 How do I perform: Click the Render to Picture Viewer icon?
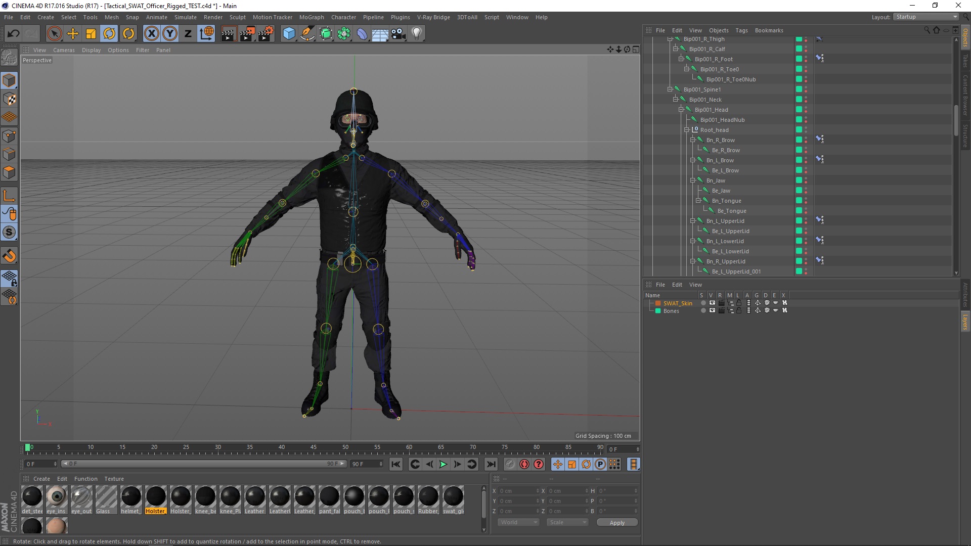[x=247, y=34]
